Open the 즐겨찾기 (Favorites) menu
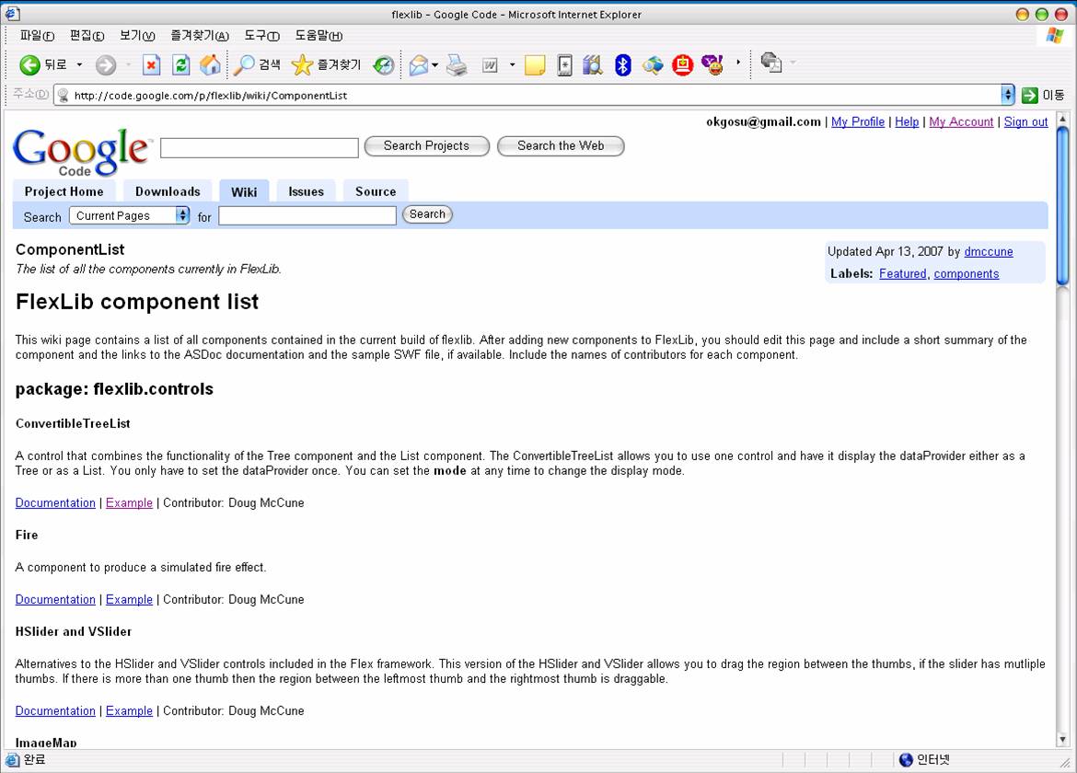This screenshot has height=773, width=1077. (200, 36)
